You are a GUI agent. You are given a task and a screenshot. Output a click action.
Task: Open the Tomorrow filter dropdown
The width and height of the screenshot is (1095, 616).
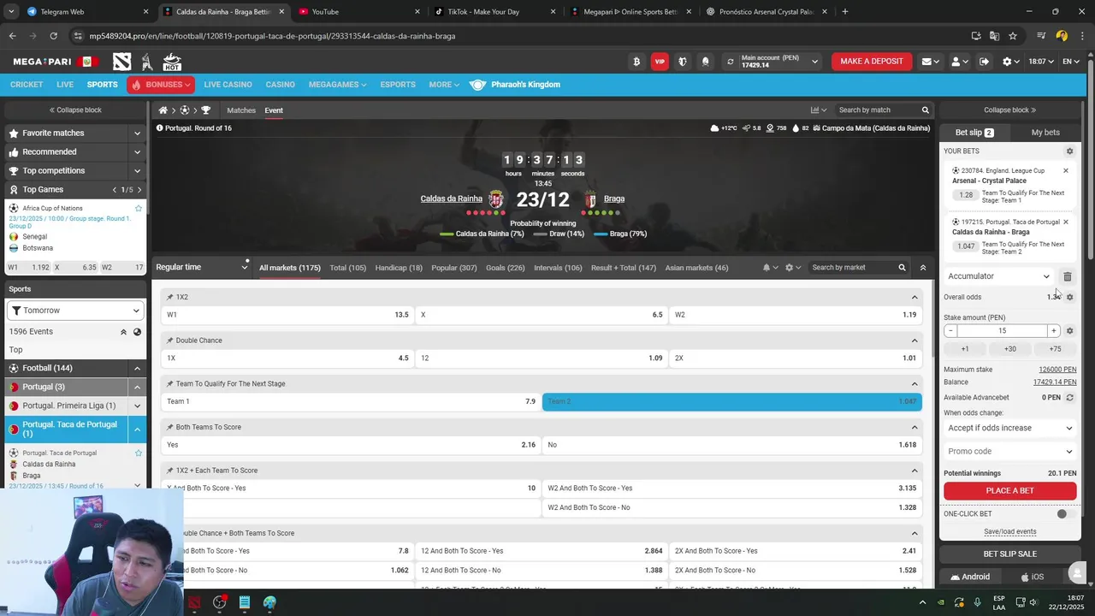click(75, 311)
